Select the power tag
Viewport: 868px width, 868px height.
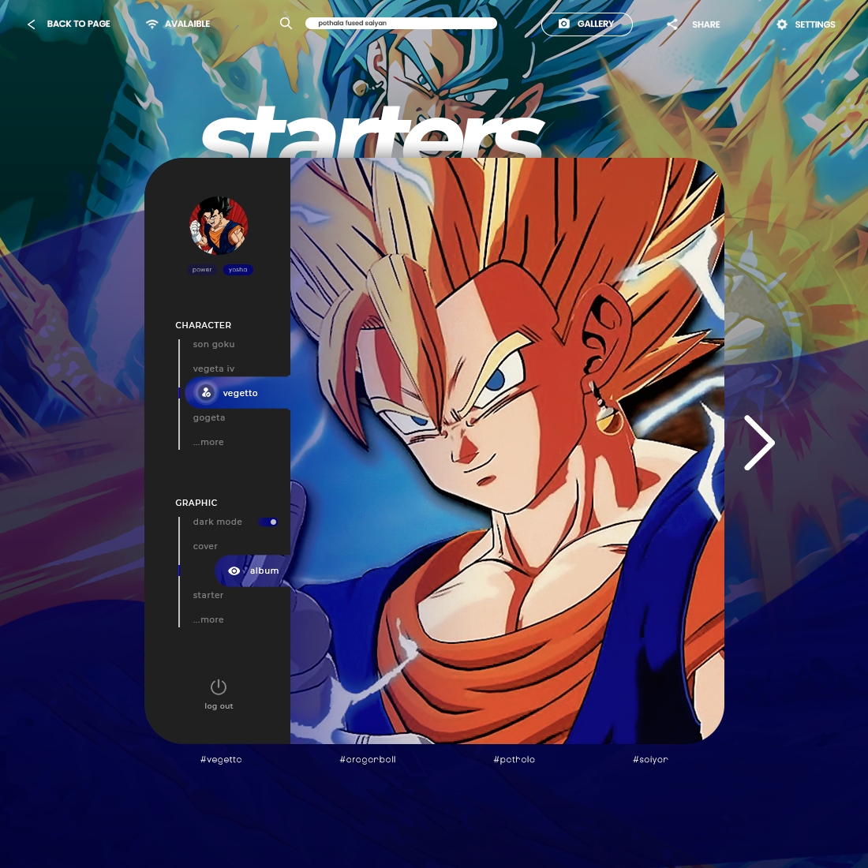click(202, 270)
